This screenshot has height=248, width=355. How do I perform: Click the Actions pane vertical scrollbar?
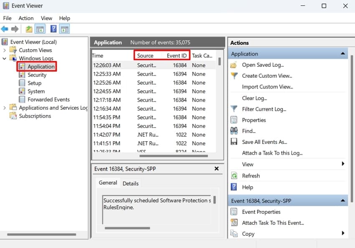click(x=352, y=128)
